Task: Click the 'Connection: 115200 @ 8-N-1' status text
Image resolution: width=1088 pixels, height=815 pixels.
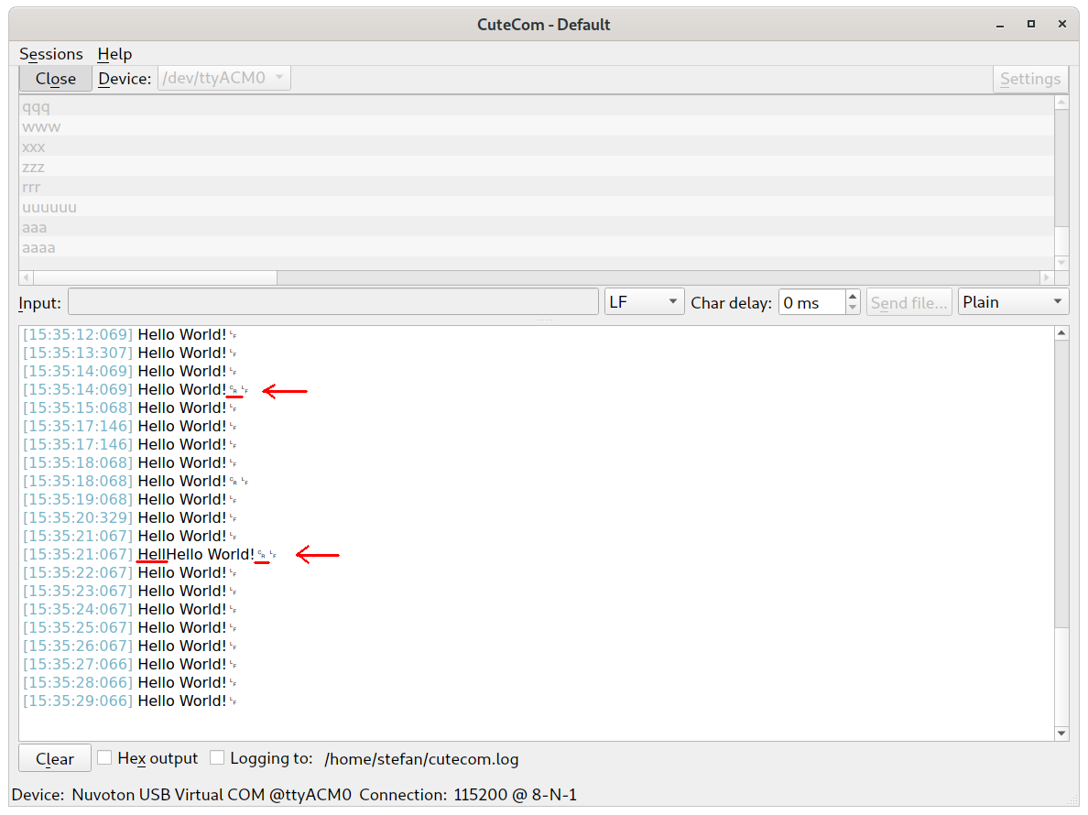Action: (468, 795)
